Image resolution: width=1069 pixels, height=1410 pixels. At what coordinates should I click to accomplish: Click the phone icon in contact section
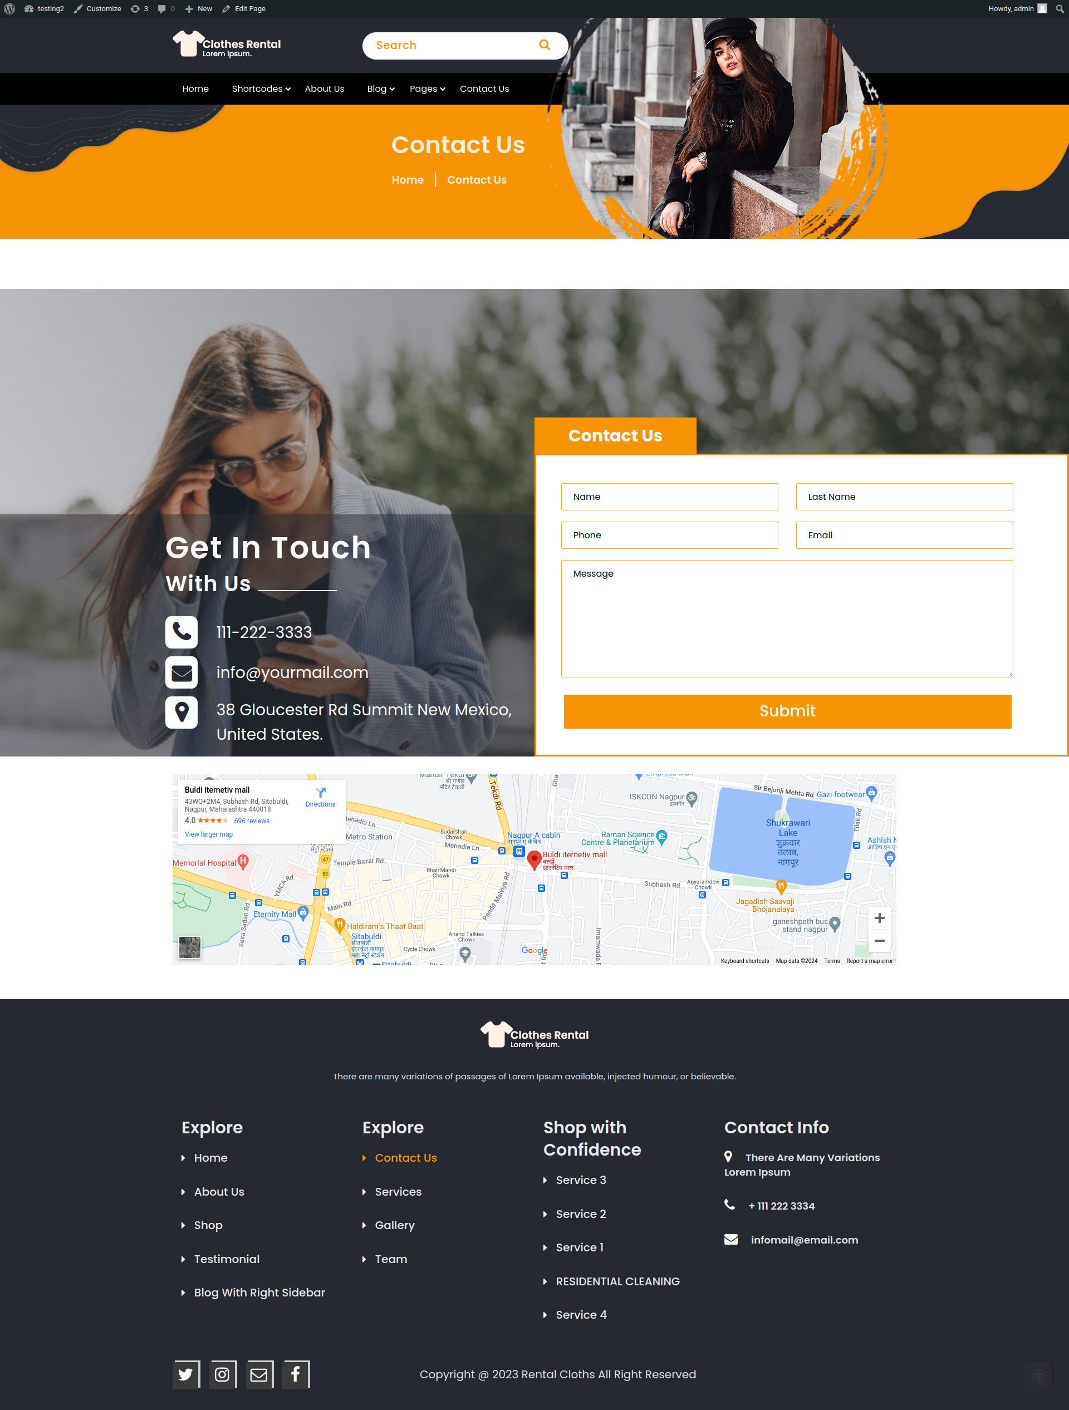click(x=182, y=631)
